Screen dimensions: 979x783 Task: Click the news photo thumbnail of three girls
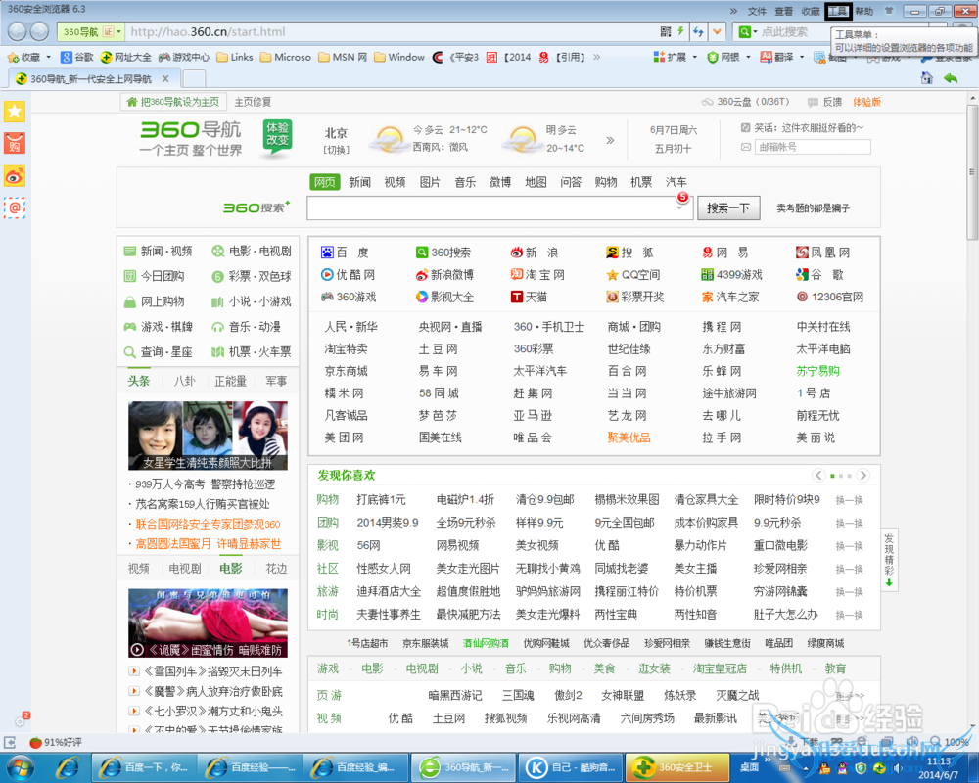208,436
